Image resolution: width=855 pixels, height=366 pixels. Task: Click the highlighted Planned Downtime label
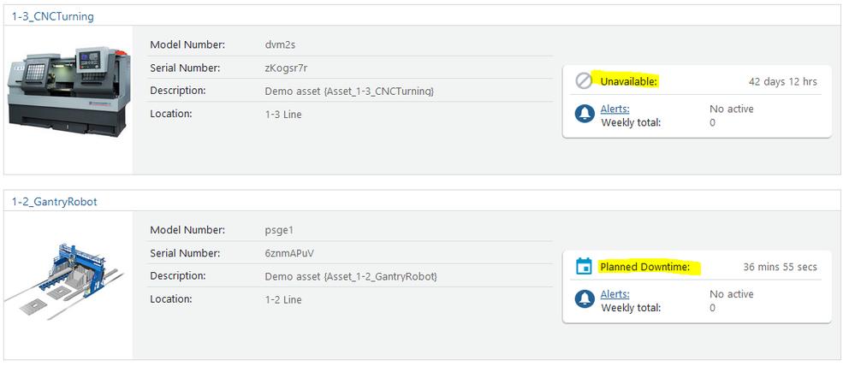644,267
